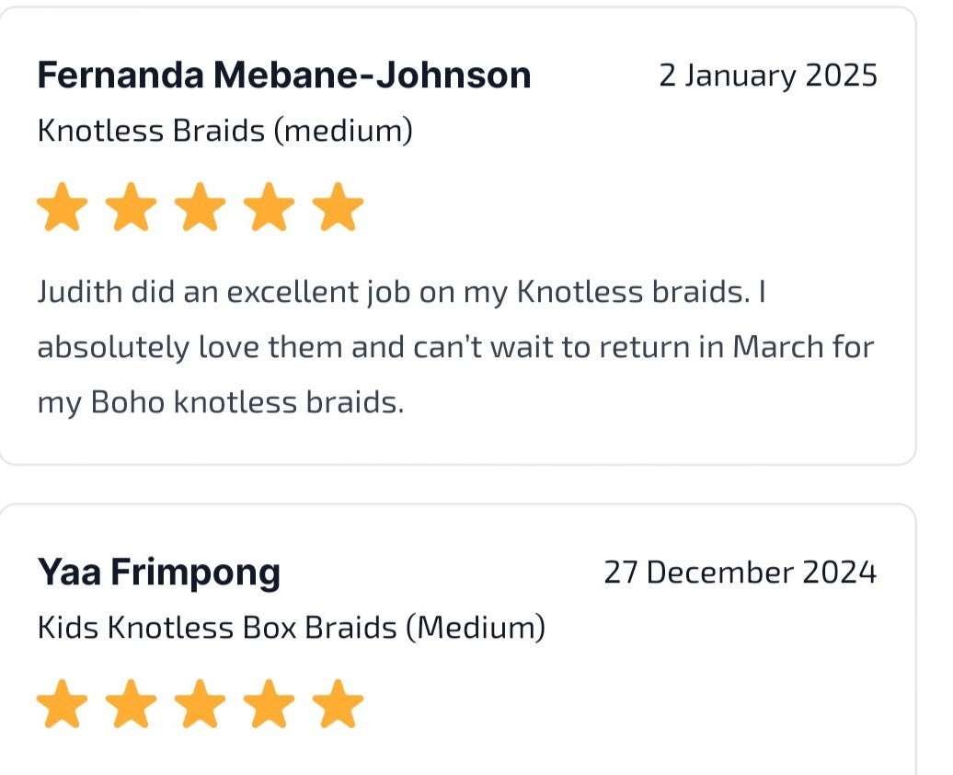The width and height of the screenshot is (953, 775).
Task: Tap the fourth star in Fernanda's rating
Action: tap(270, 207)
